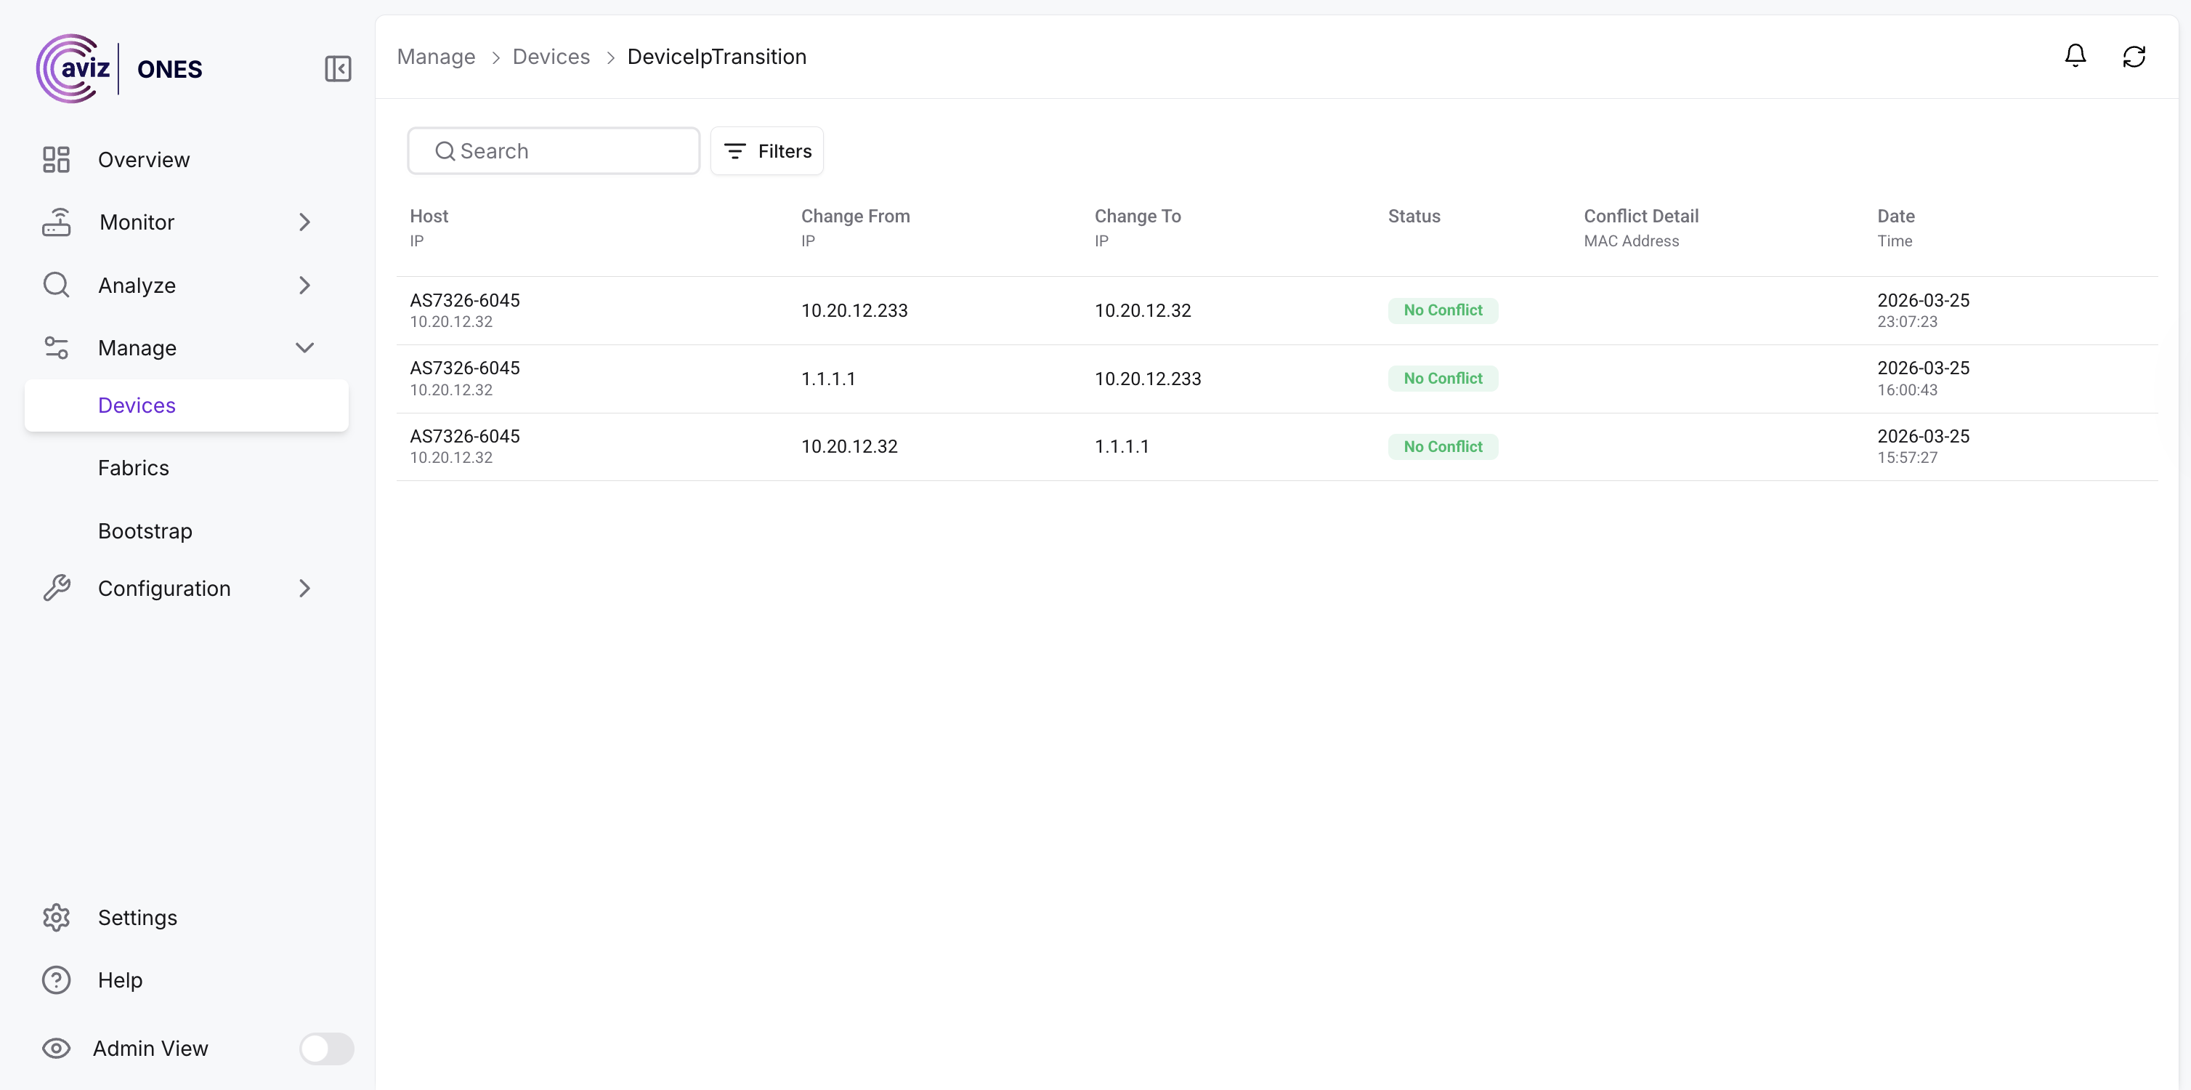Open Fabrics in sidebar
Screen dimensions: 2191x1090
point(134,468)
